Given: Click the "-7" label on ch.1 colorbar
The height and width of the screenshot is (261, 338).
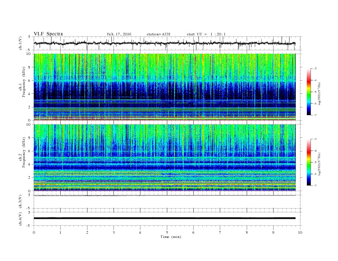Looking at the screenshot, I should point(315,115).
